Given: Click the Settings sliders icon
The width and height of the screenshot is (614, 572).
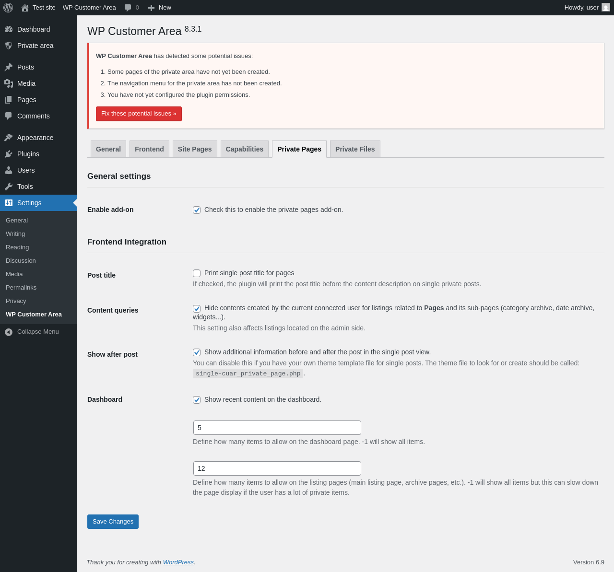Looking at the screenshot, I should pyautogui.click(x=9, y=203).
